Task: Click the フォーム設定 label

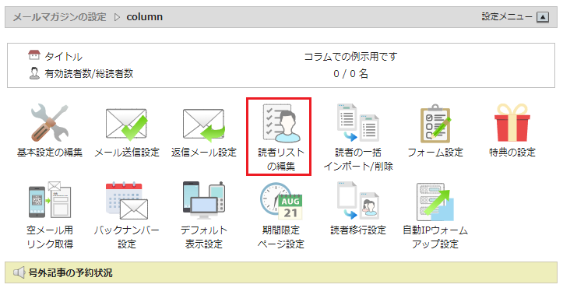Action: pos(435,153)
